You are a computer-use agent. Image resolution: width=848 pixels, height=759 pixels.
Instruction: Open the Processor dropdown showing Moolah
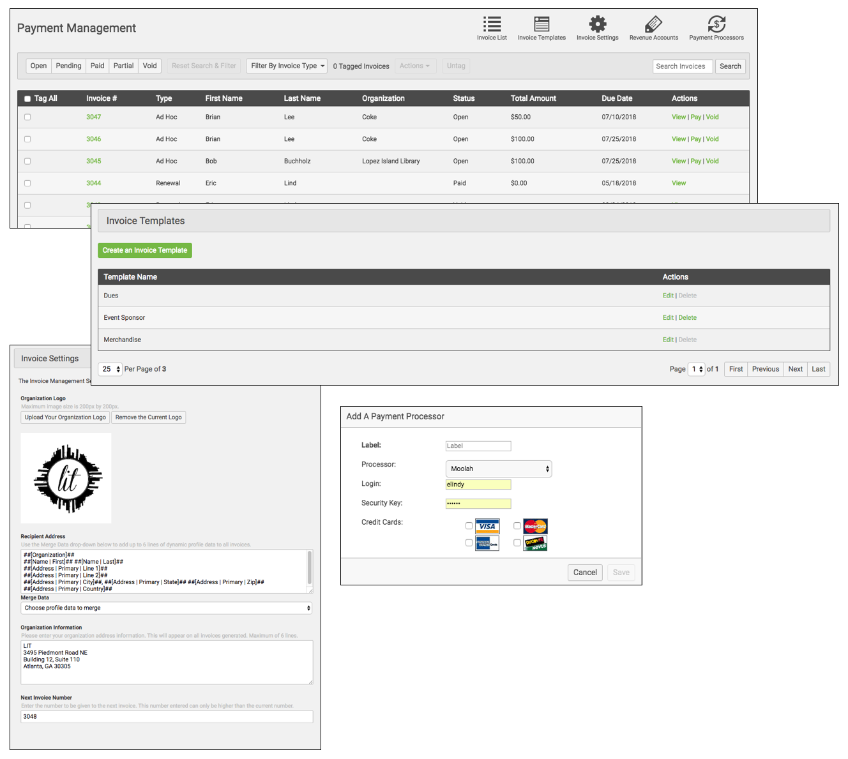499,469
